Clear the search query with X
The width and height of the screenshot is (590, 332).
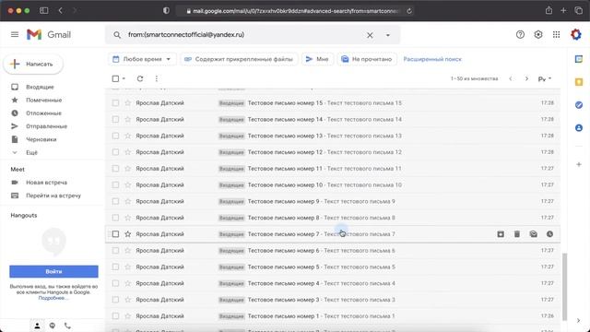pos(370,35)
